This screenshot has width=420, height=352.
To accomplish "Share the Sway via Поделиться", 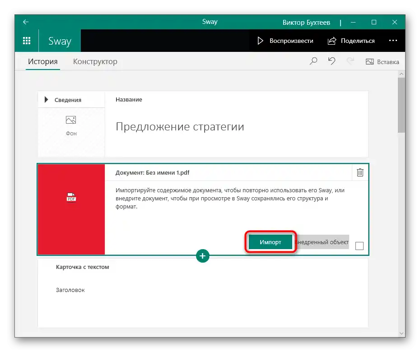I will pos(351,41).
